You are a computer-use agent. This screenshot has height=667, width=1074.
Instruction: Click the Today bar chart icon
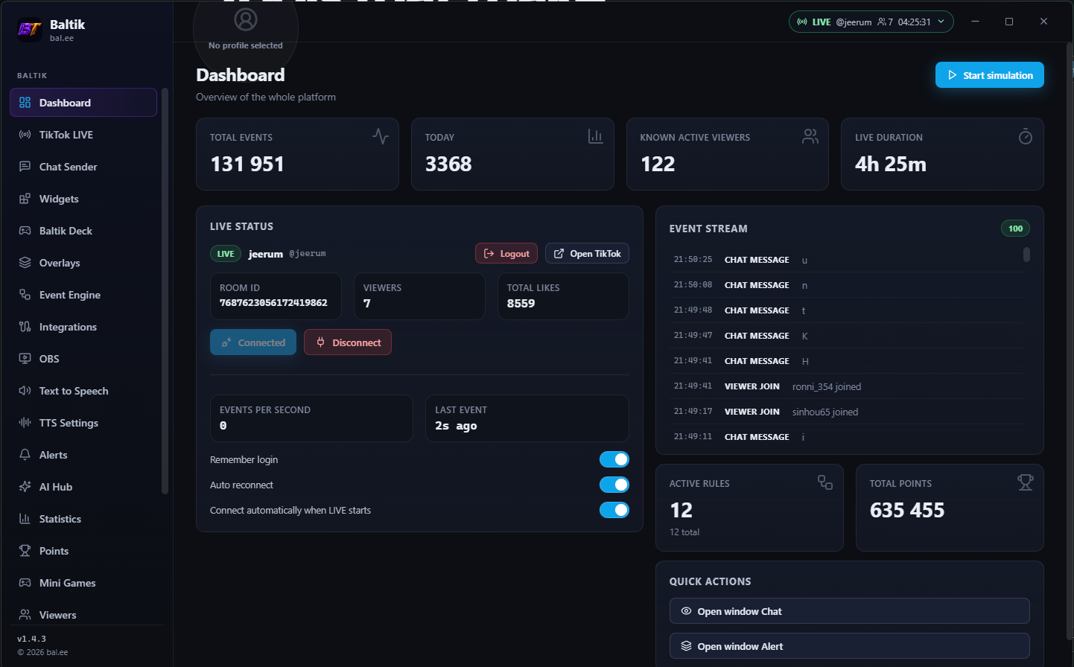pyautogui.click(x=595, y=136)
